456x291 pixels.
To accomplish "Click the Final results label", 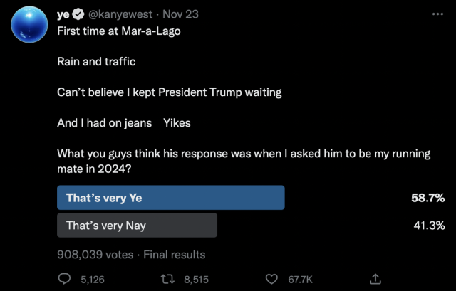I will click(174, 255).
